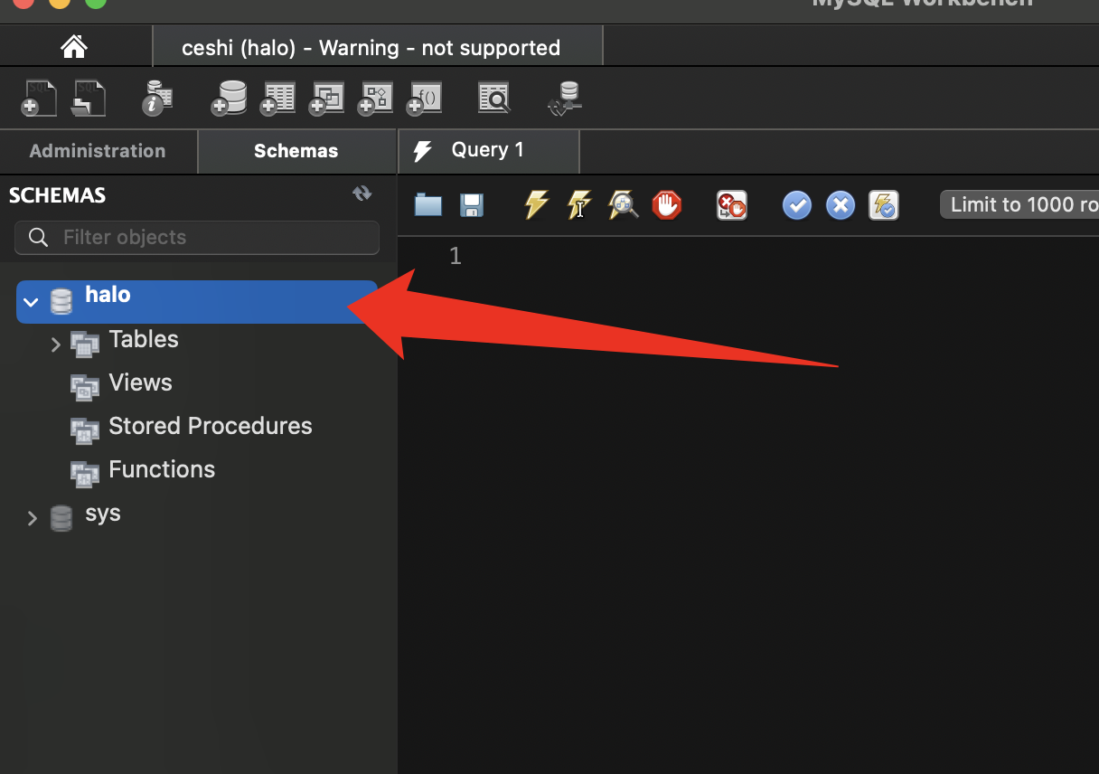The height and width of the screenshot is (774, 1099).
Task: Expand the Tables node arrow
Action: pyautogui.click(x=56, y=345)
